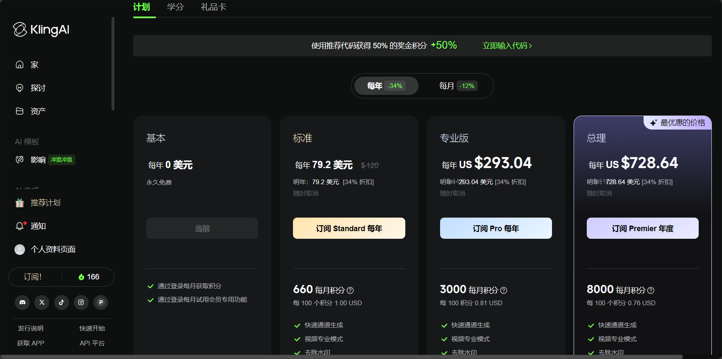Click 每 100 个积分 0.76 USD text
This screenshot has width=722, height=359.
tap(621, 303)
